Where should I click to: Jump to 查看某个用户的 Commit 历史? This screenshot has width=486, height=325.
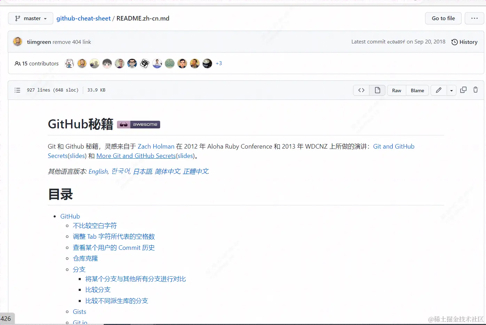114,248
